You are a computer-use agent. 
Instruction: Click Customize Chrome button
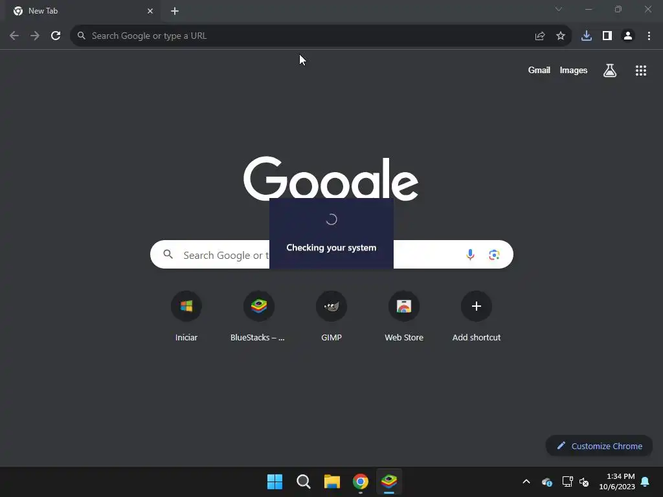coord(599,446)
